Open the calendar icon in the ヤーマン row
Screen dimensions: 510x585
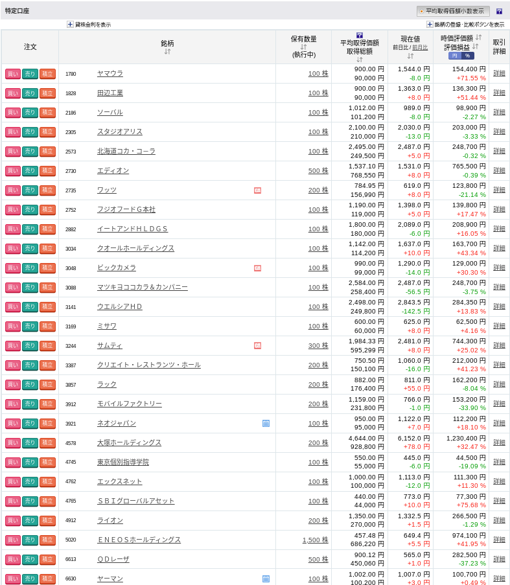click(x=266, y=579)
